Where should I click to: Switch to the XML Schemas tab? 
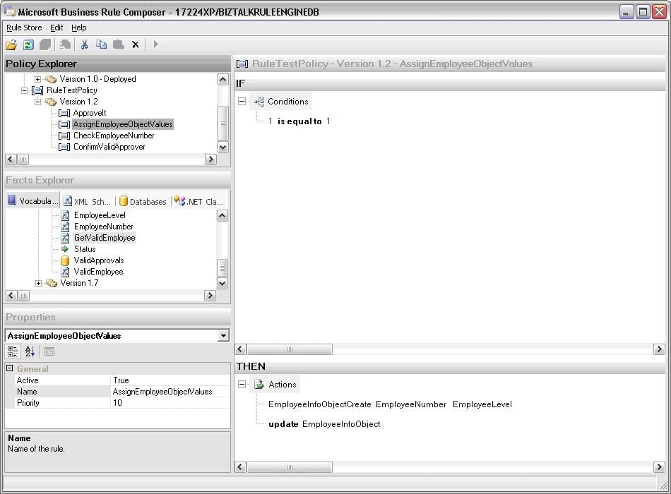click(x=87, y=201)
